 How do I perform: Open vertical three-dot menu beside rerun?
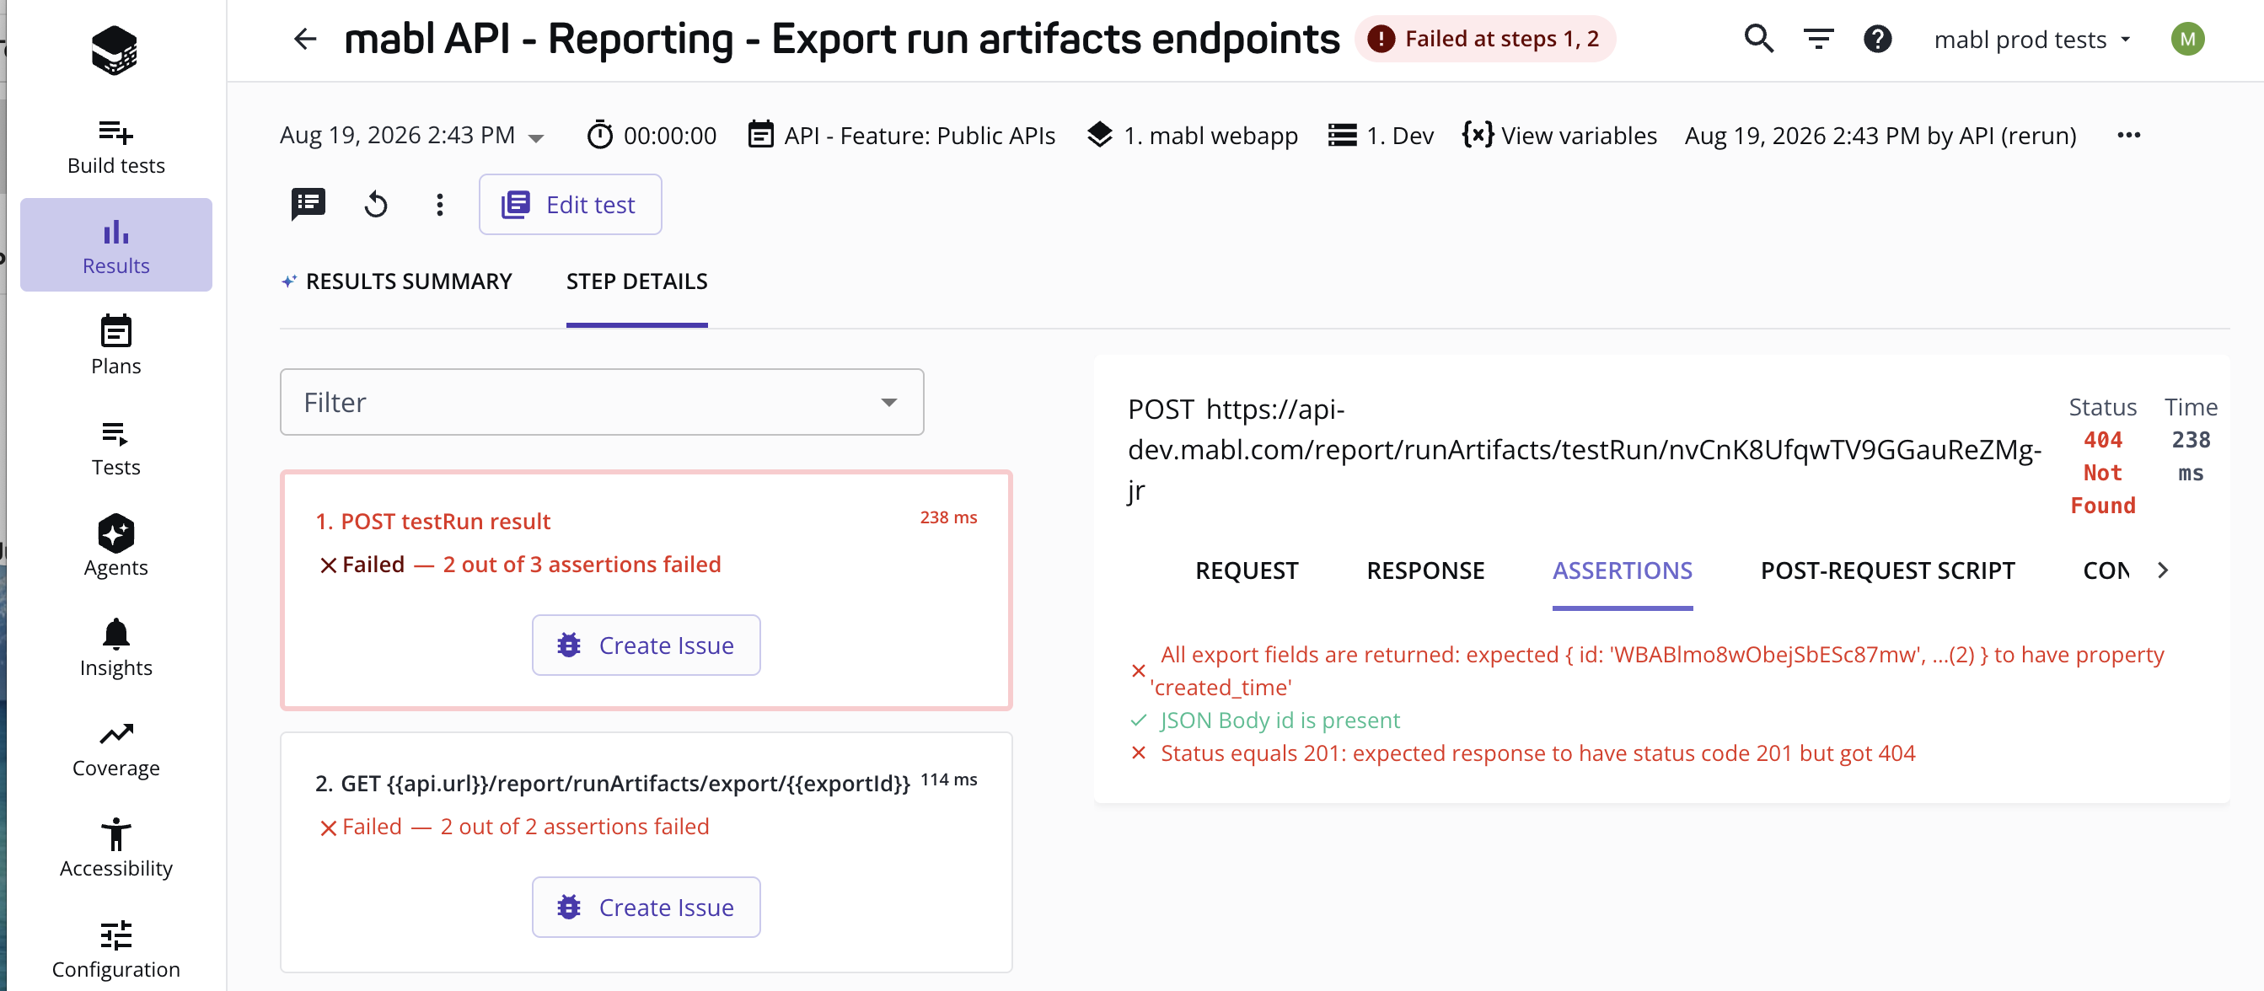[439, 205]
